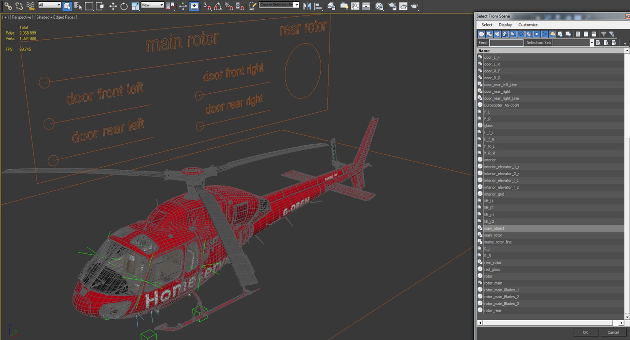Open the Shaded + Edged Faces menu

pos(56,17)
